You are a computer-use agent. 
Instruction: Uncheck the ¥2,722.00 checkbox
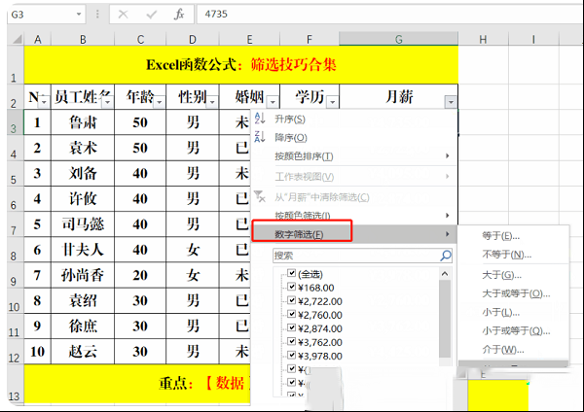click(x=292, y=300)
